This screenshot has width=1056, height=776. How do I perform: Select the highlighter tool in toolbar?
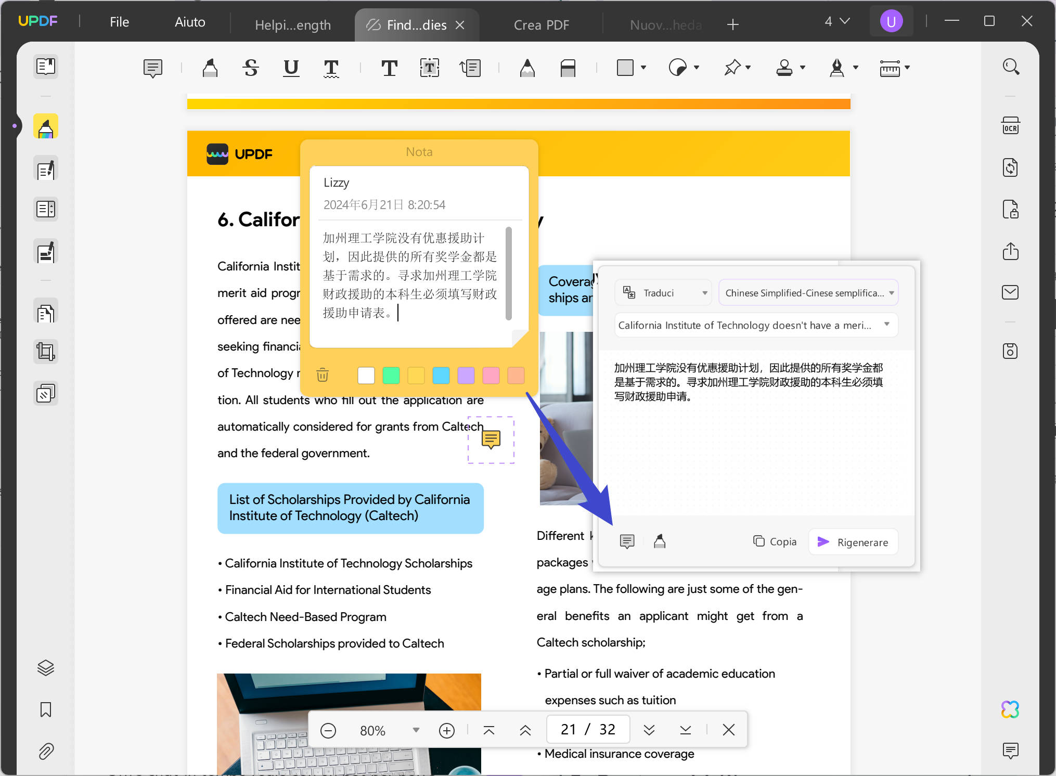click(210, 68)
